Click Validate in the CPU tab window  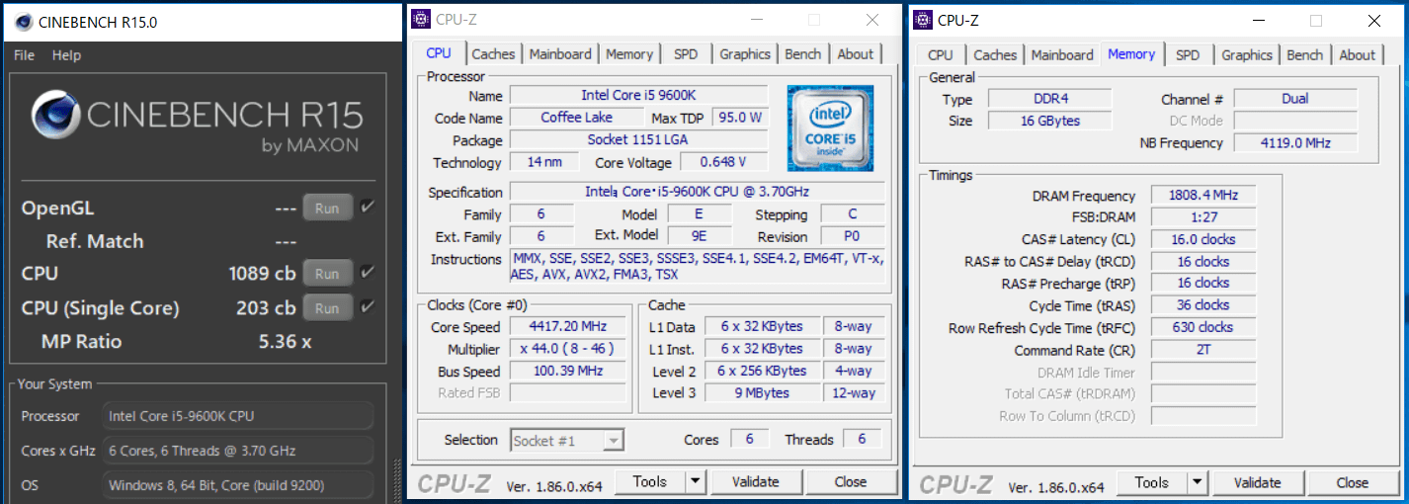[x=756, y=481]
